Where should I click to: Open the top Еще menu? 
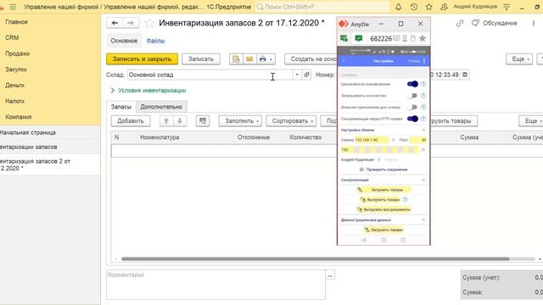[x=519, y=59]
